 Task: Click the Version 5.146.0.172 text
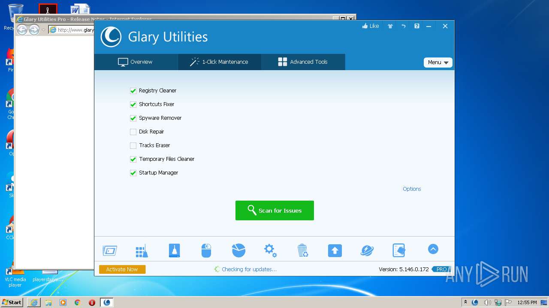[404, 269]
